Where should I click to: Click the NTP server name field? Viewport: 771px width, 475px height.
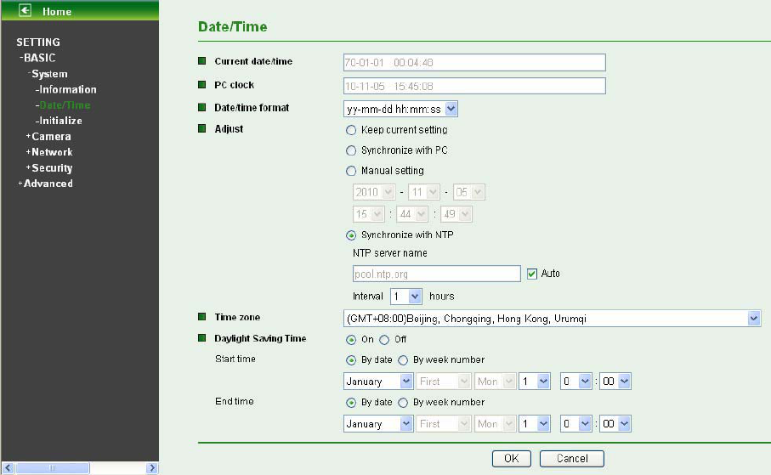[x=437, y=274]
